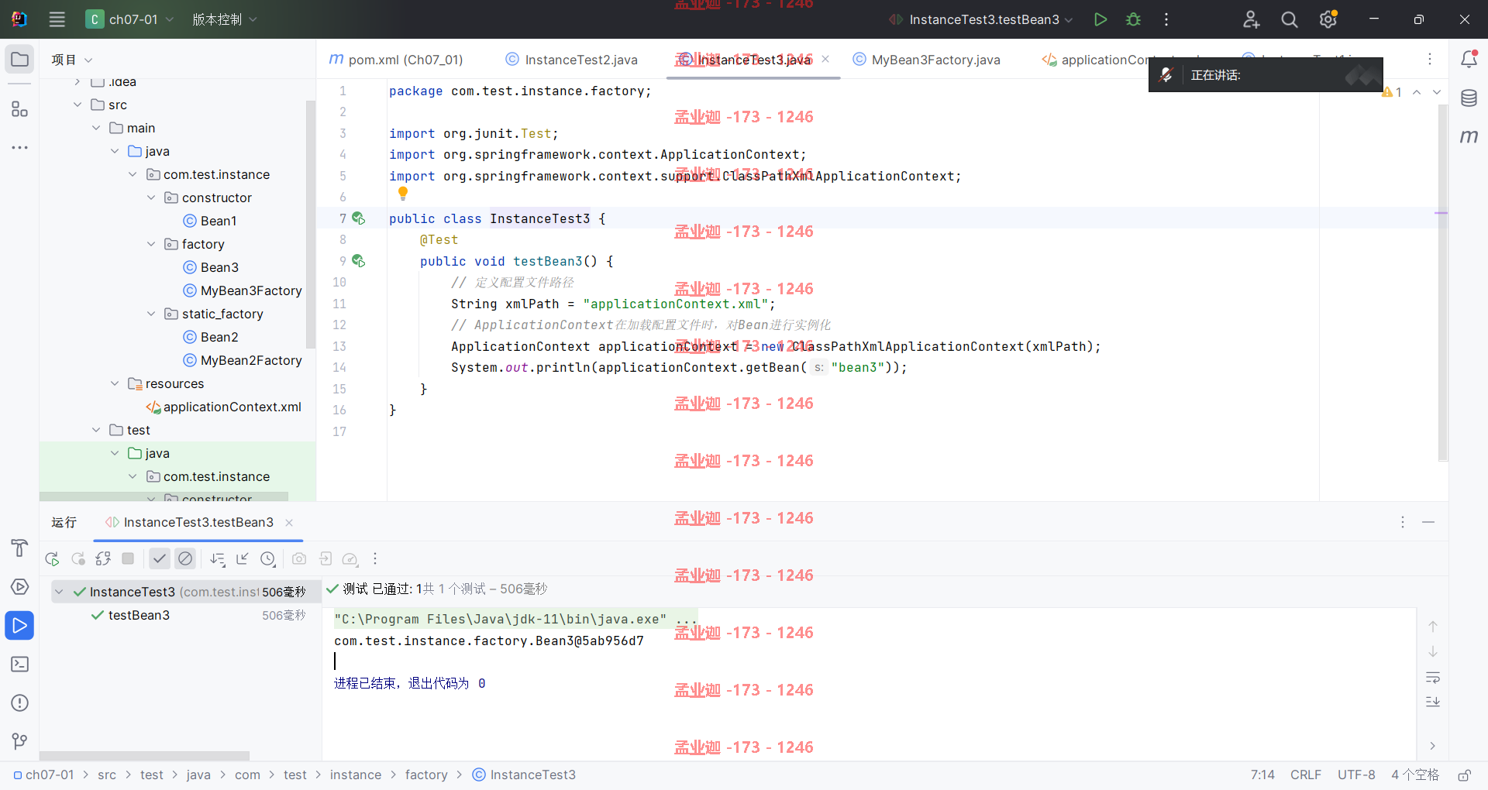Open the Code With Me user icon
1488x790 pixels.
click(1251, 19)
